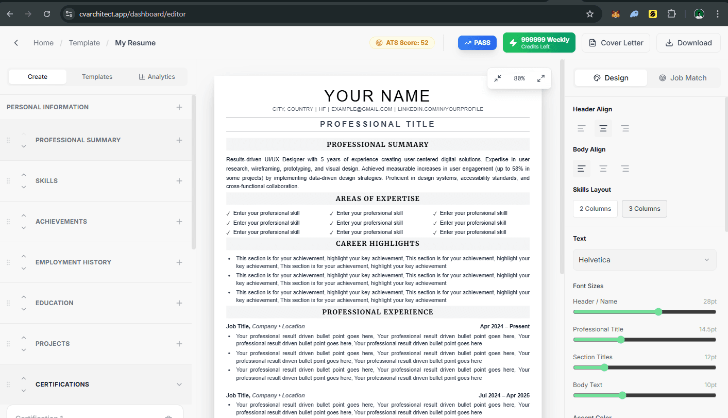Select left alignment for Header Align
Viewport: 728px width, 418px height.
coord(581,128)
